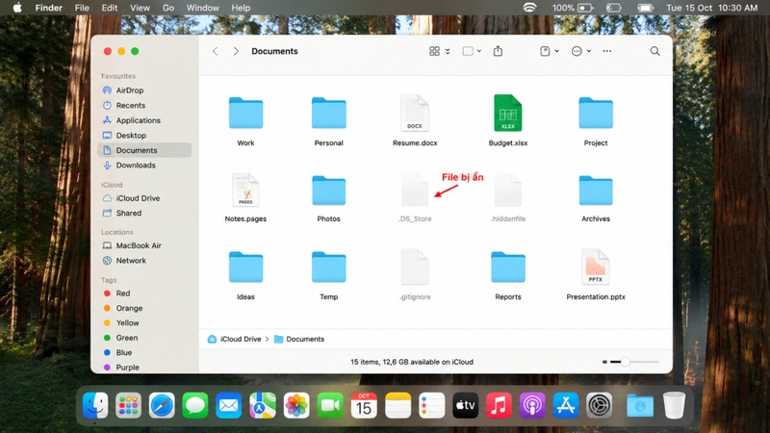The image size is (770, 433).
Task: Select the Presentation.pptx file icon
Action: (595, 267)
